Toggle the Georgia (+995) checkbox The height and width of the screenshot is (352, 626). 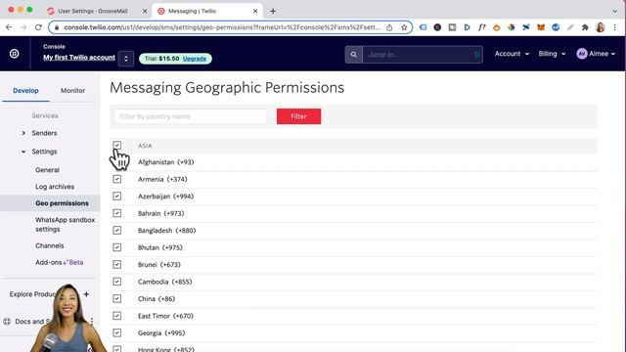[117, 332]
